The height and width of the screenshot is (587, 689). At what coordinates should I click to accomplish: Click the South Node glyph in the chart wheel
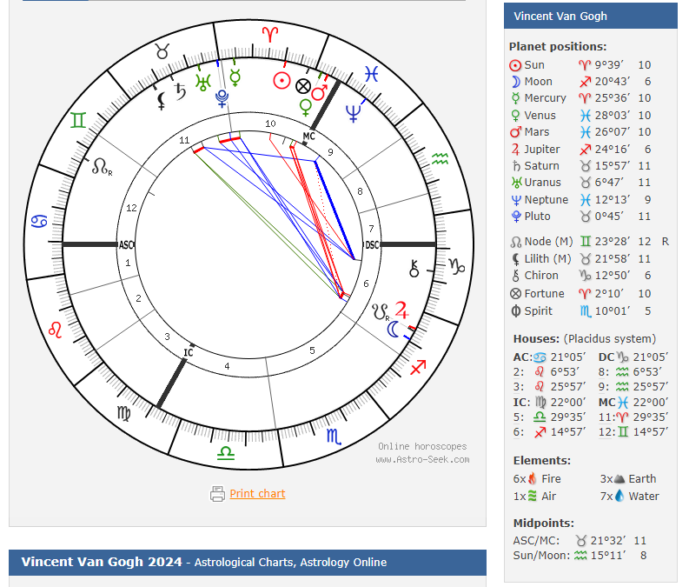tap(381, 311)
